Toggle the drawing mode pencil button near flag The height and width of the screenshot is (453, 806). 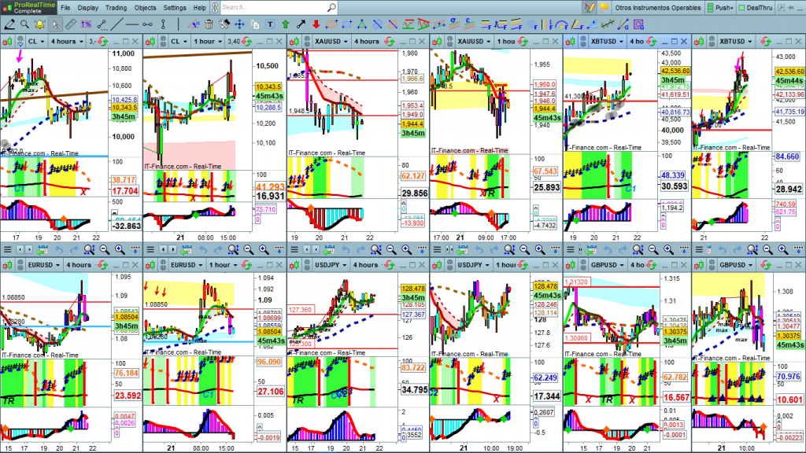(x=590, y=7)
